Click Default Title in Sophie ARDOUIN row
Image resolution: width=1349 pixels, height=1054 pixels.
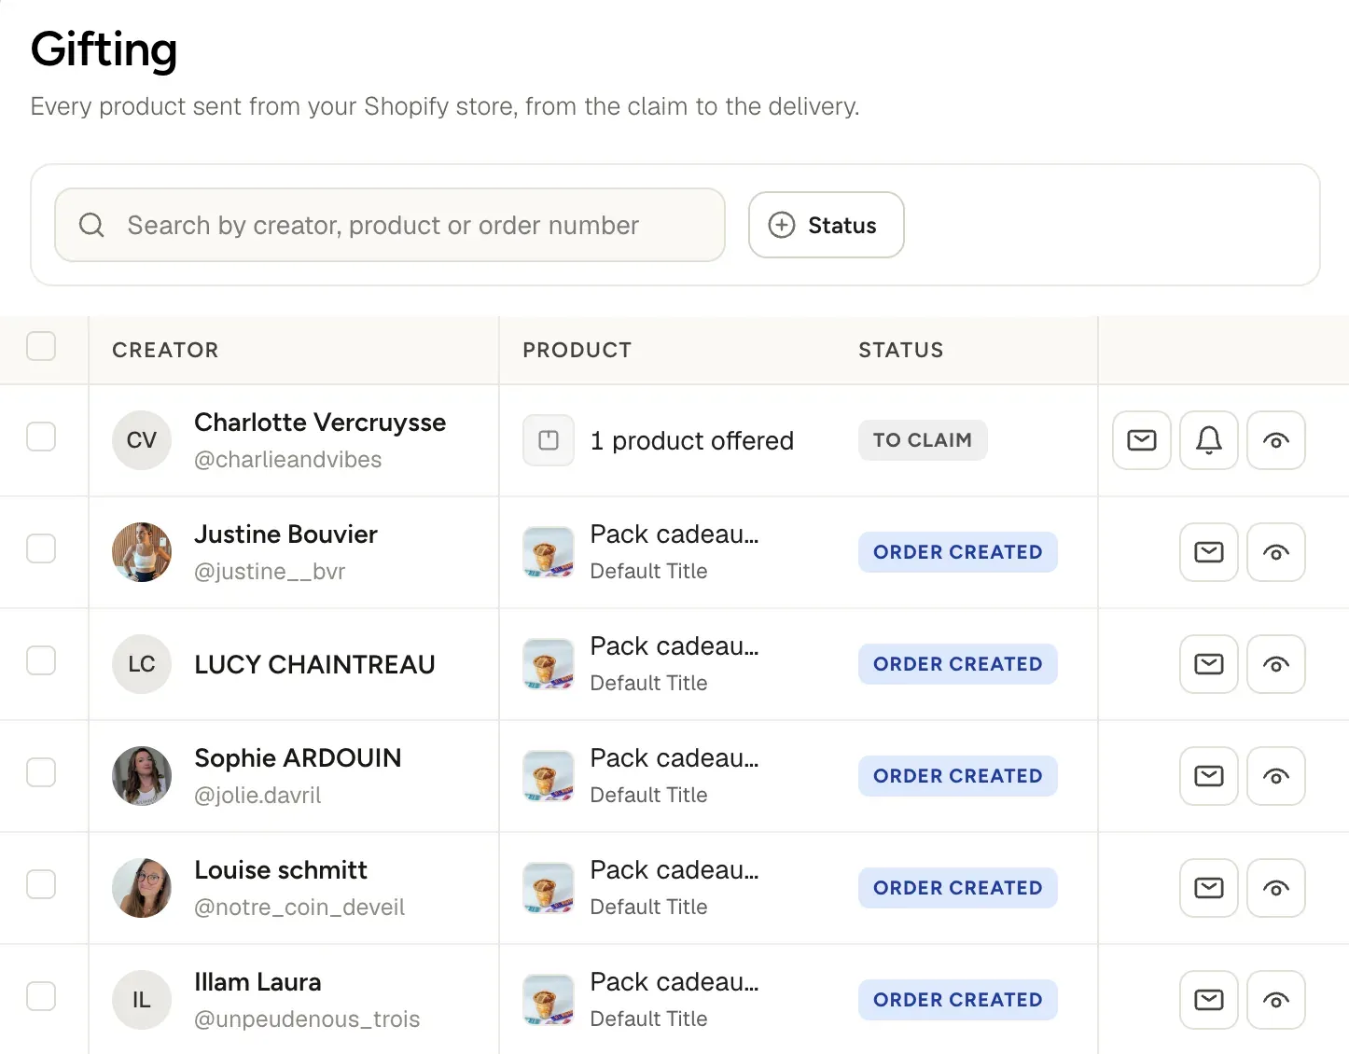(648, 795)
